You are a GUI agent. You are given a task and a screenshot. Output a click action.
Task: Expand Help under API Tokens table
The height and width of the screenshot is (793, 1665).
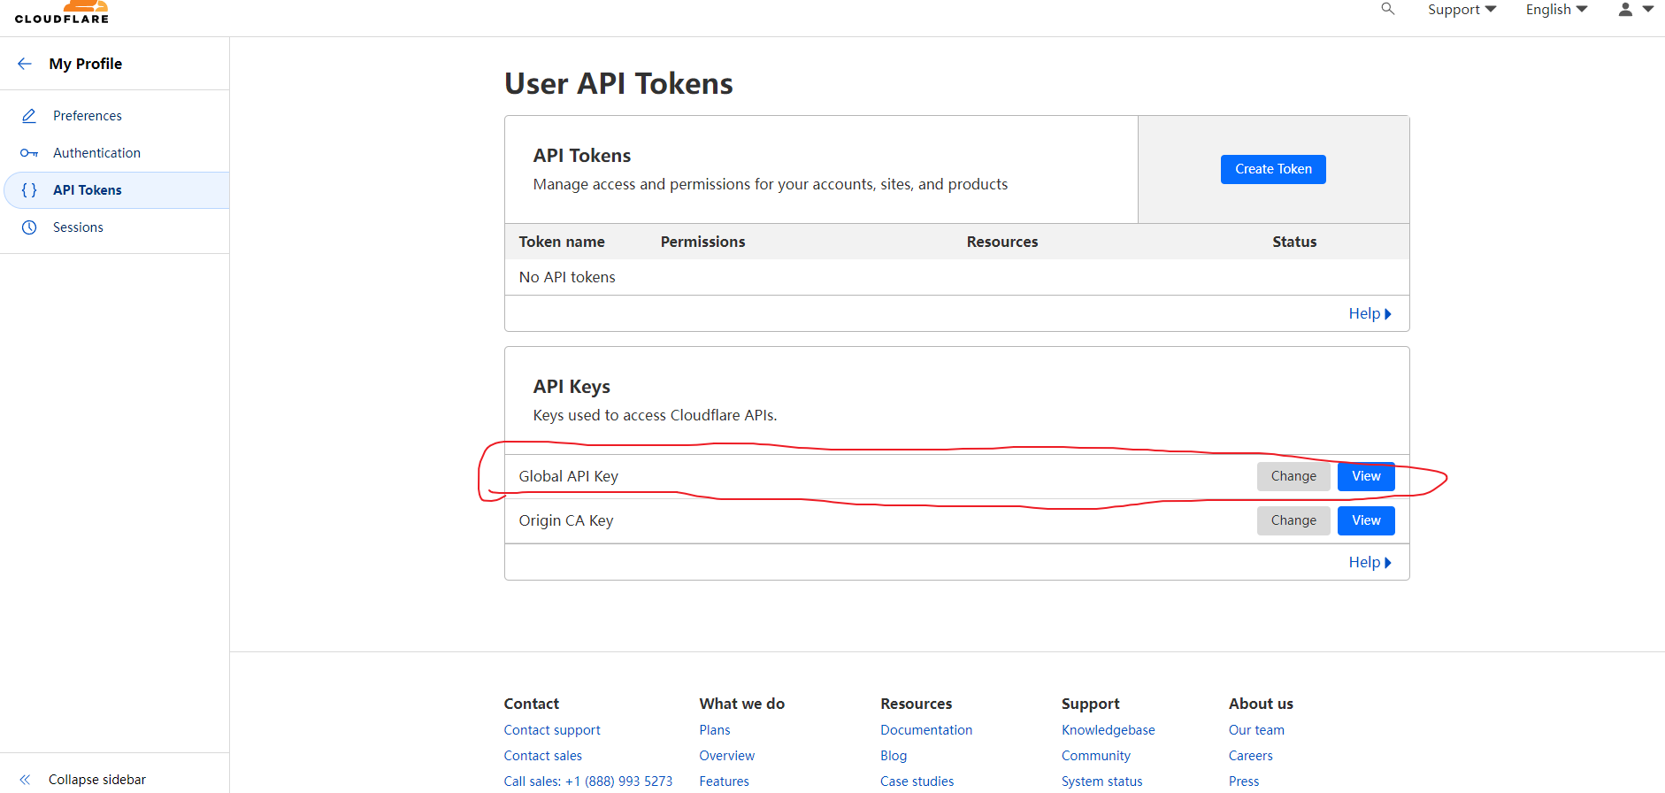(1370, 313)
